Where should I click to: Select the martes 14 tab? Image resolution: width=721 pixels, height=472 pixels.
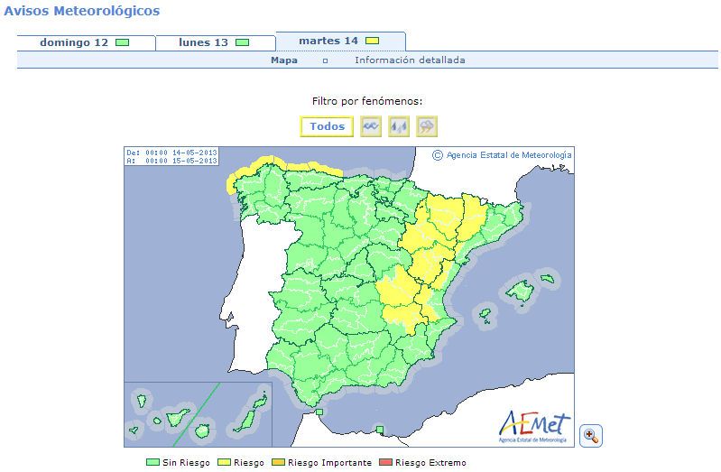click(x=341, y=41)
